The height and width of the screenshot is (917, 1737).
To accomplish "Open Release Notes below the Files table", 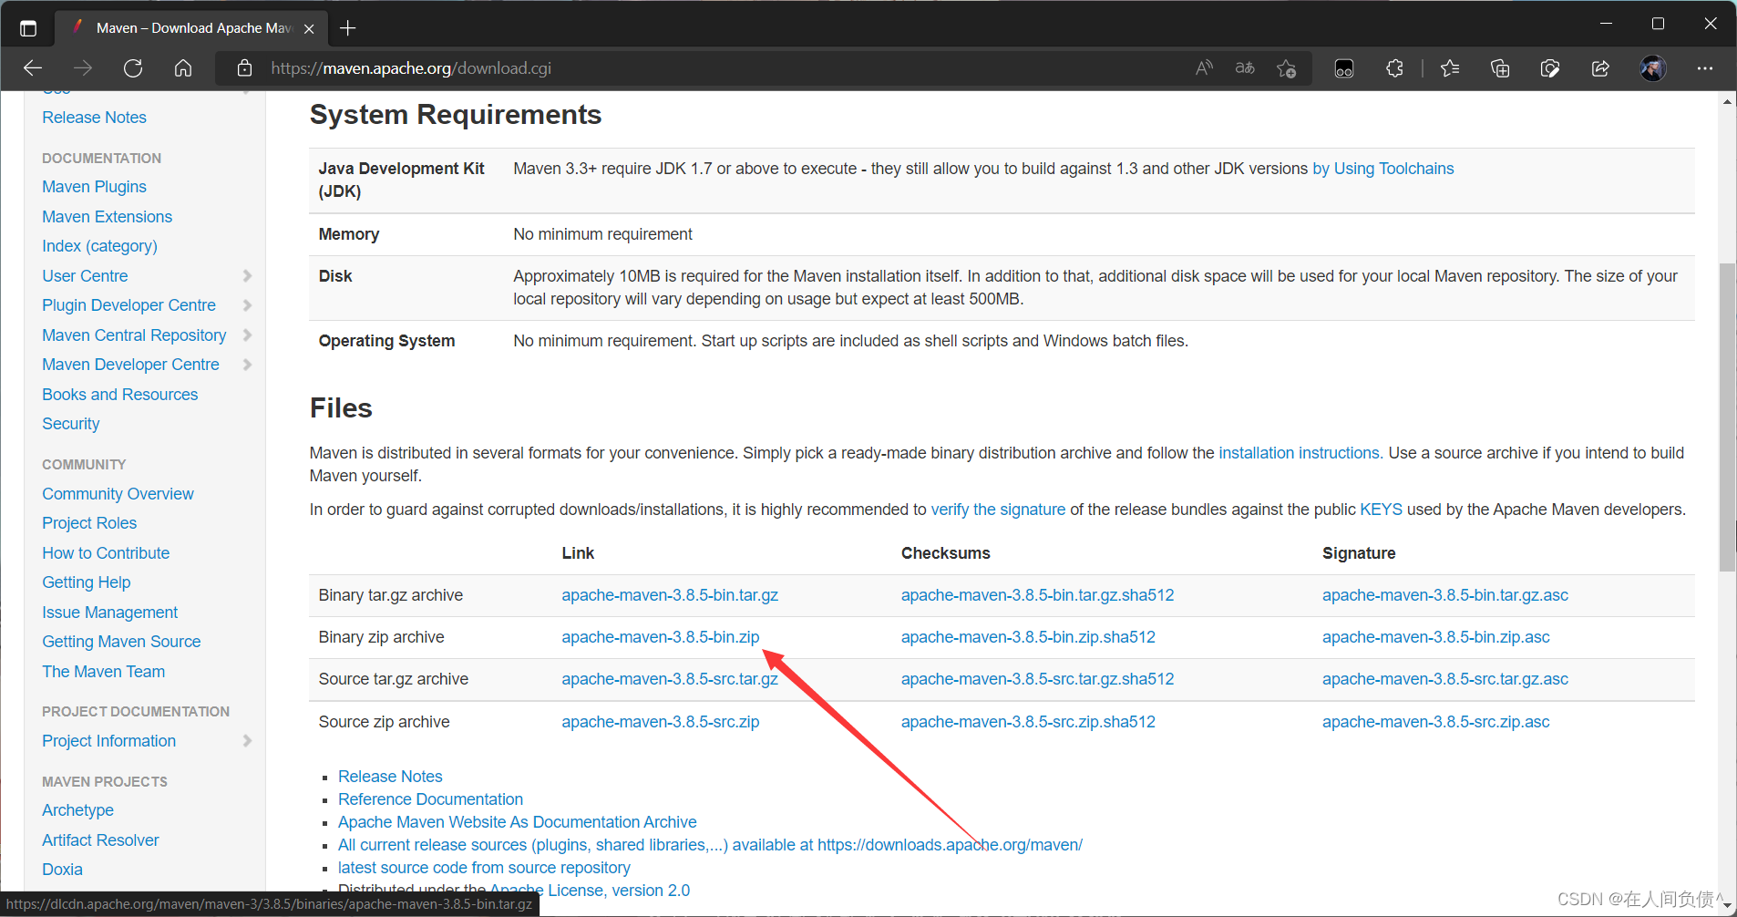I will coord(390,777).
